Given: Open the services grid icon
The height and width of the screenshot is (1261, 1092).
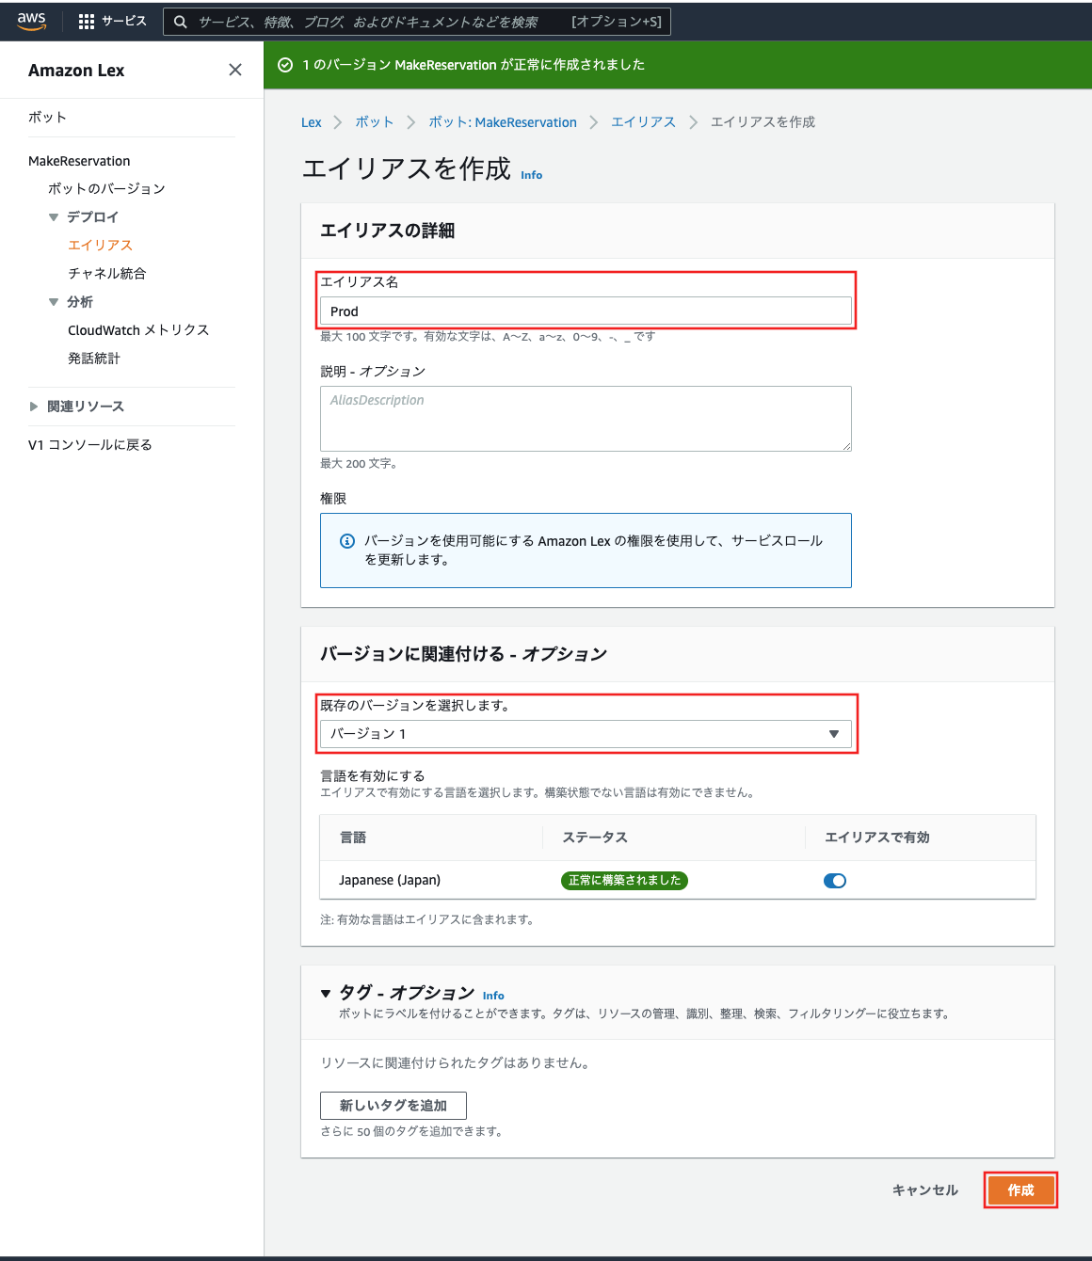Looking at the screenshot, I should 87,22.
